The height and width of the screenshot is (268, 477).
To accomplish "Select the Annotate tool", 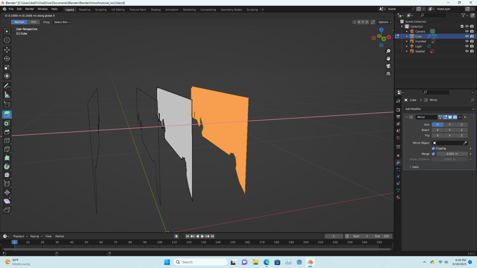I will tap(7, 86).
